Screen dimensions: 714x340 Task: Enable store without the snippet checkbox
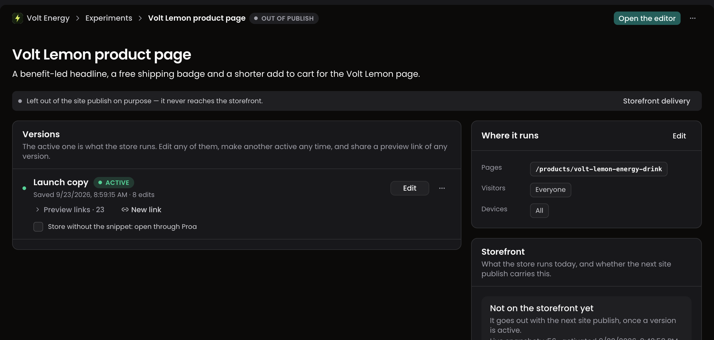click(x=38, y=227)
